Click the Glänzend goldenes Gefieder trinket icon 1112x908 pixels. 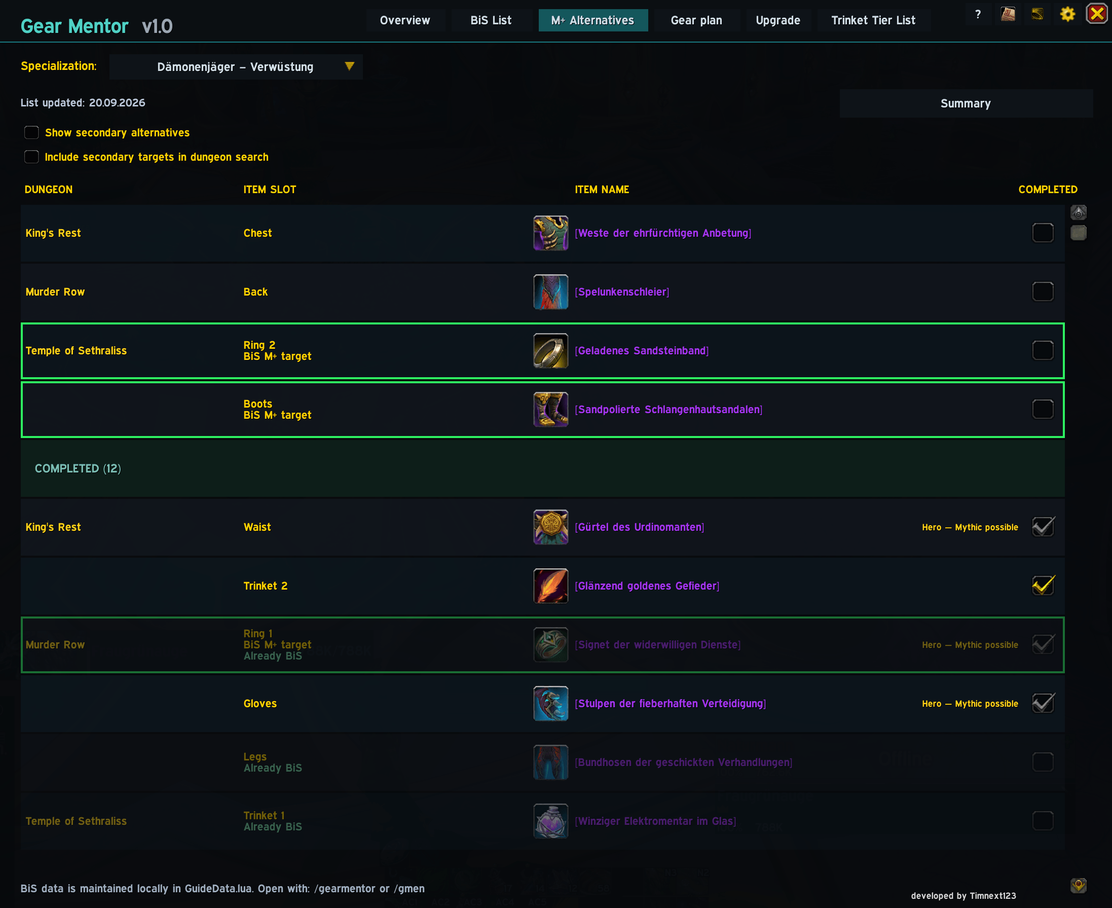click(x=550, y=586)
